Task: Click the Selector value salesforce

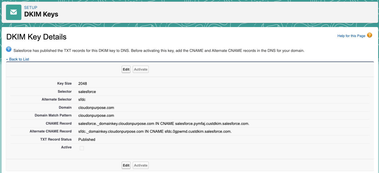Action: coord(87,92)
